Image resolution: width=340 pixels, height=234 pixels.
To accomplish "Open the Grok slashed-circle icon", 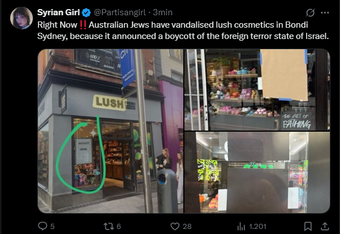I will [x=310, y=12].
